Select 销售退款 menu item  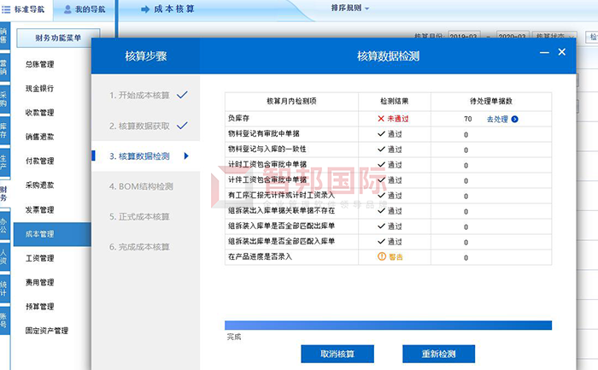(x=39, y=137)
